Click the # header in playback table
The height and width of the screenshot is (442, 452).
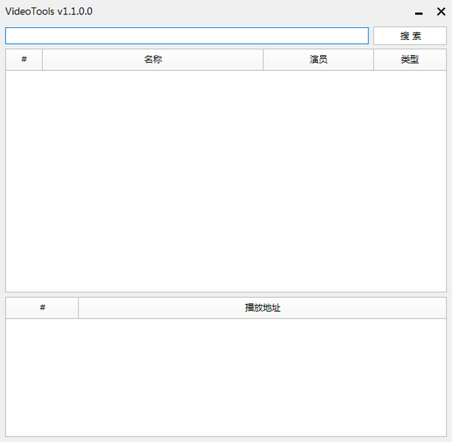tap(42, 308)
